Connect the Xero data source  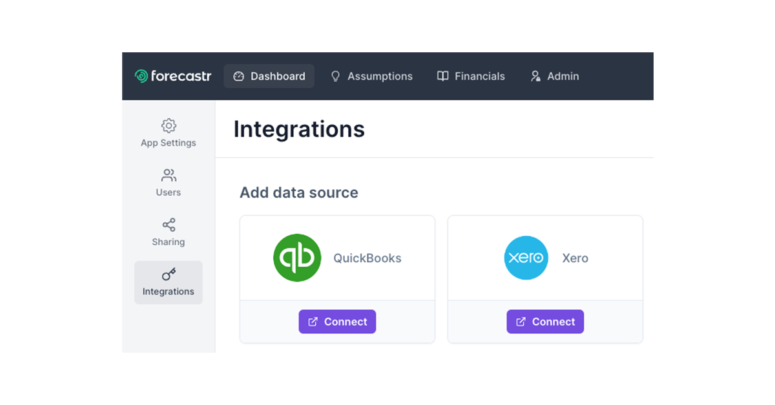coord(545,322)
